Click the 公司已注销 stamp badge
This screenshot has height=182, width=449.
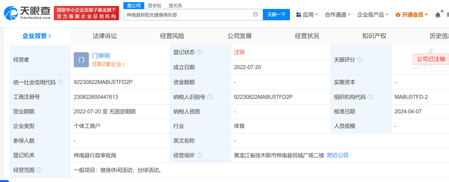431,59
